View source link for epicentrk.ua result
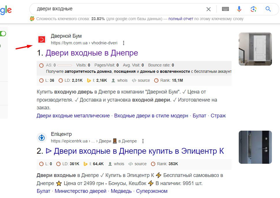280x198 pixels. pyautogui.click(x=137, y=164)
